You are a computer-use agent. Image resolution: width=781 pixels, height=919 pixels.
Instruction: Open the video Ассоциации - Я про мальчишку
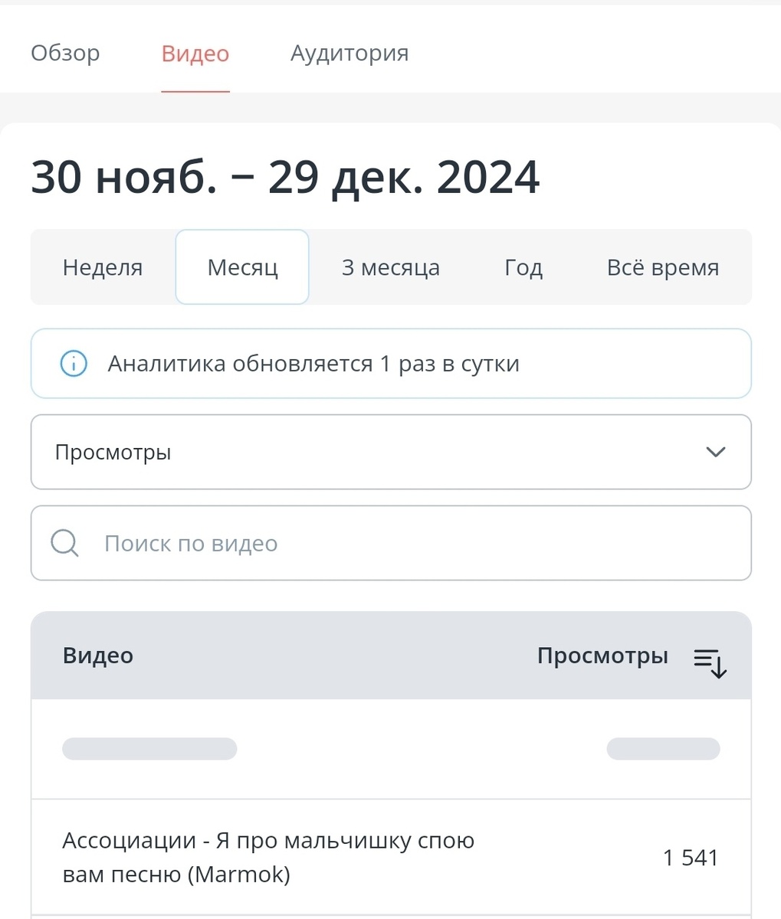coord(268,856)
